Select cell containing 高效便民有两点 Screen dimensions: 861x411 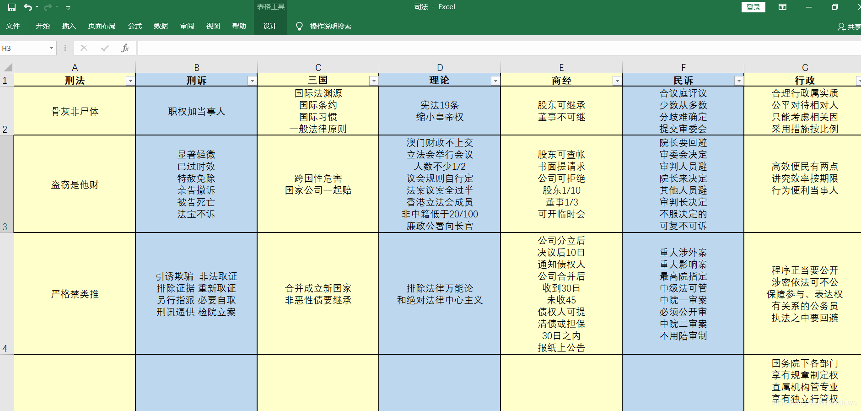pos(803,184)
